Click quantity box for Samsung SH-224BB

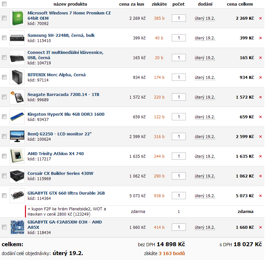point(179,38)
